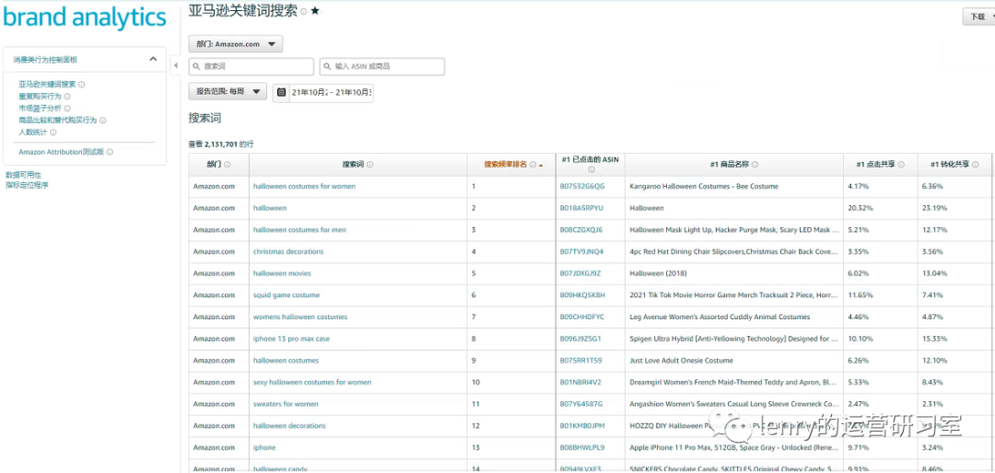Click info icon next to 亚马逊关键词搜索 title
The height and width of the screenshot is (473, 995).
303,11
